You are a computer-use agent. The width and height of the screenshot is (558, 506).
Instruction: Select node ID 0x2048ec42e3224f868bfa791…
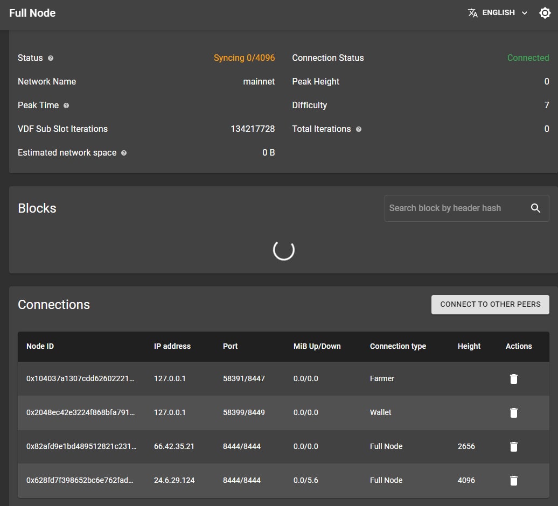(x=80, y=412)
